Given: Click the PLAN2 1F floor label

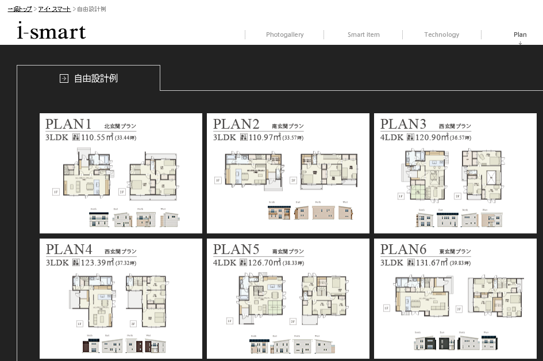Looking at the screenshot, I should pyautogui.click(x=217, y=180).
